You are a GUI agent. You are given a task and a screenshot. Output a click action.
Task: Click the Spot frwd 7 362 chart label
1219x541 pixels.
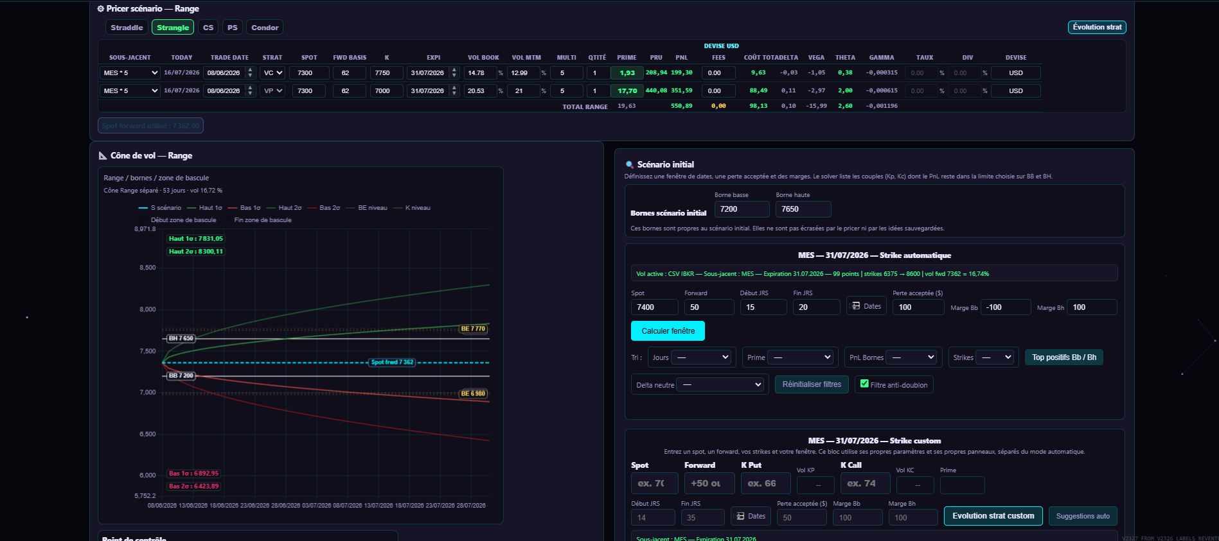click(392, 363)
